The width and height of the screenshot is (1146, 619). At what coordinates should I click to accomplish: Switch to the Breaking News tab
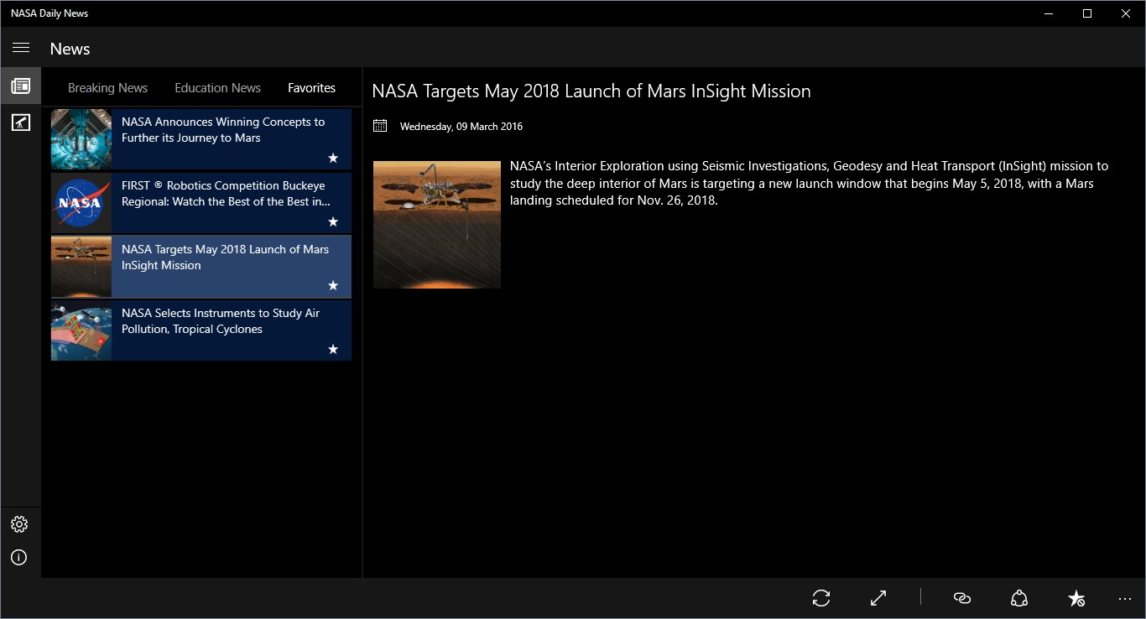107,88
